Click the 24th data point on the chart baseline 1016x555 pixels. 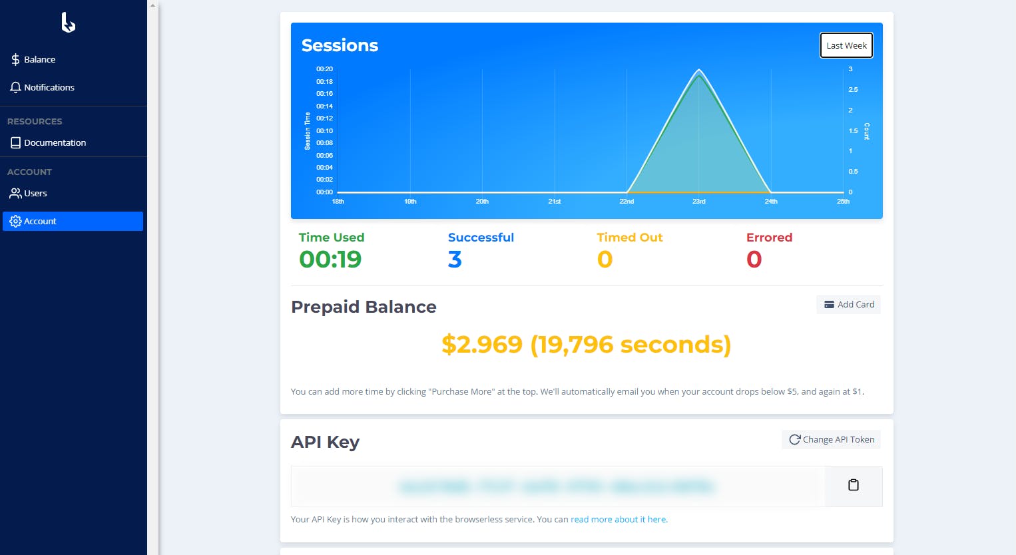click(x=770, y=192)
